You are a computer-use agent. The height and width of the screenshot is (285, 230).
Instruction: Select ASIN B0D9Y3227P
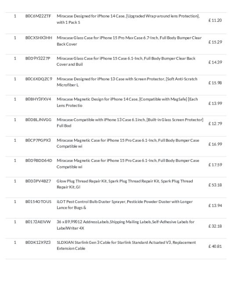[x=38, y=58]
